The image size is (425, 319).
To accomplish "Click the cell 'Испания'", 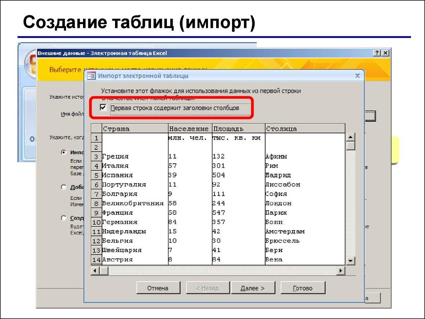I will (135, 175).
